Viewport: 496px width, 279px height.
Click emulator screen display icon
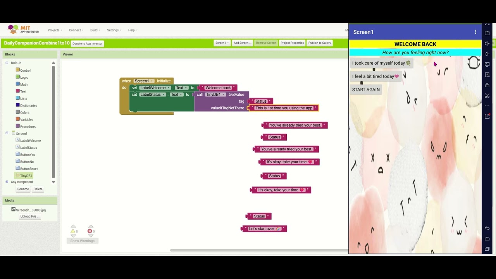(x=487, y=64)
